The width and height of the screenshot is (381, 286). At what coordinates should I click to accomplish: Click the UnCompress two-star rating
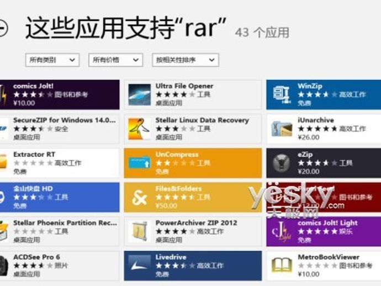[x=176, y=163]
